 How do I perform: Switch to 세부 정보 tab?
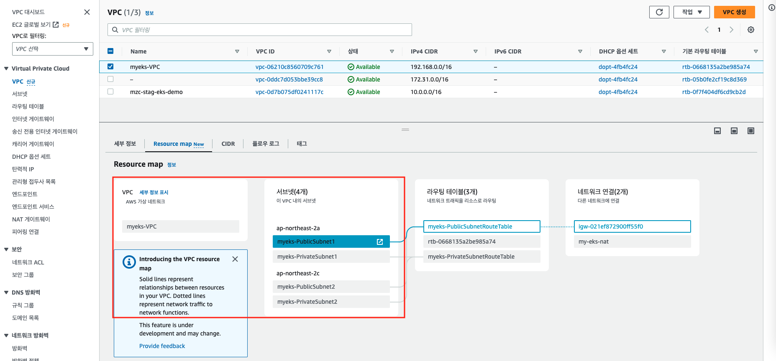click(125, 144)
